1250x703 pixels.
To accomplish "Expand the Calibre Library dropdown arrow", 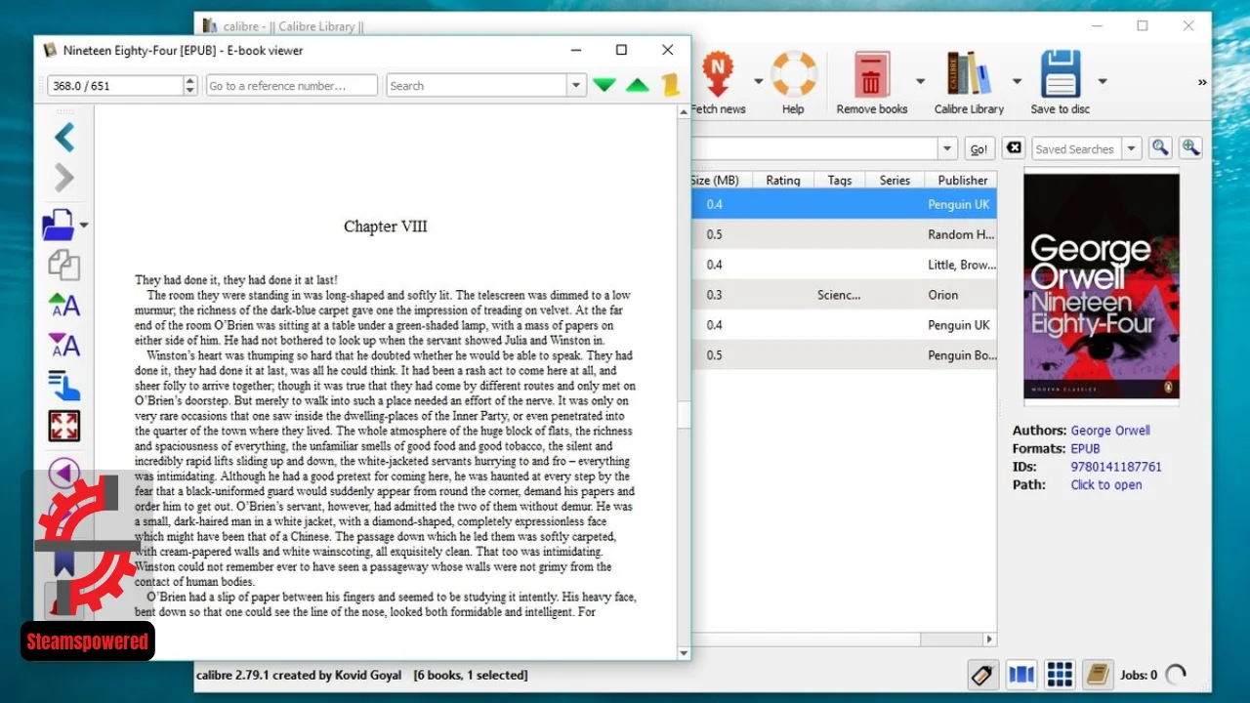I will (1017, 81).
